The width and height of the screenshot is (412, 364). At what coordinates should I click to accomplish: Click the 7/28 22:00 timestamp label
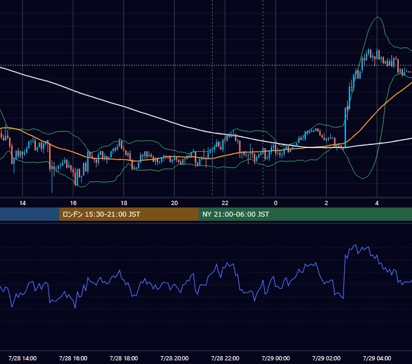click(225, 358)
